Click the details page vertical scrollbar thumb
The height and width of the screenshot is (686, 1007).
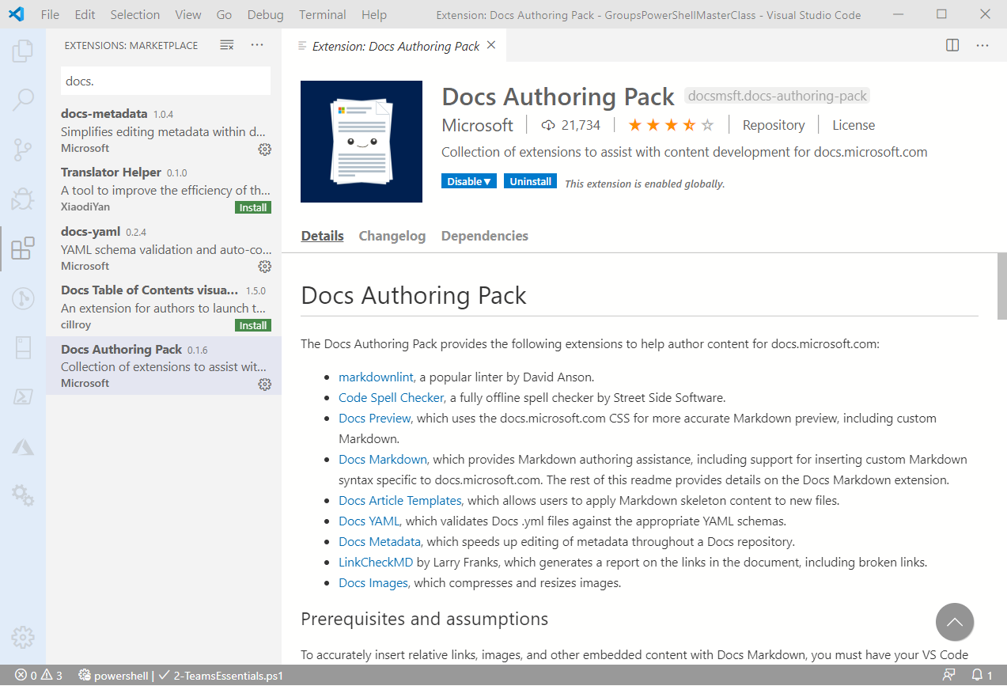click(1001, 285)
